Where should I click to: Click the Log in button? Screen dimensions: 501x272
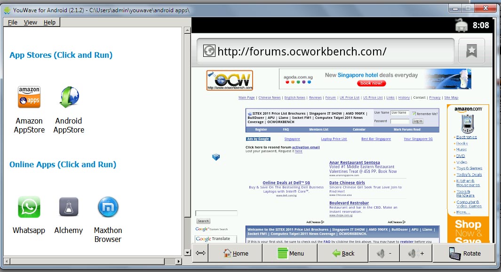coord(418,121)
